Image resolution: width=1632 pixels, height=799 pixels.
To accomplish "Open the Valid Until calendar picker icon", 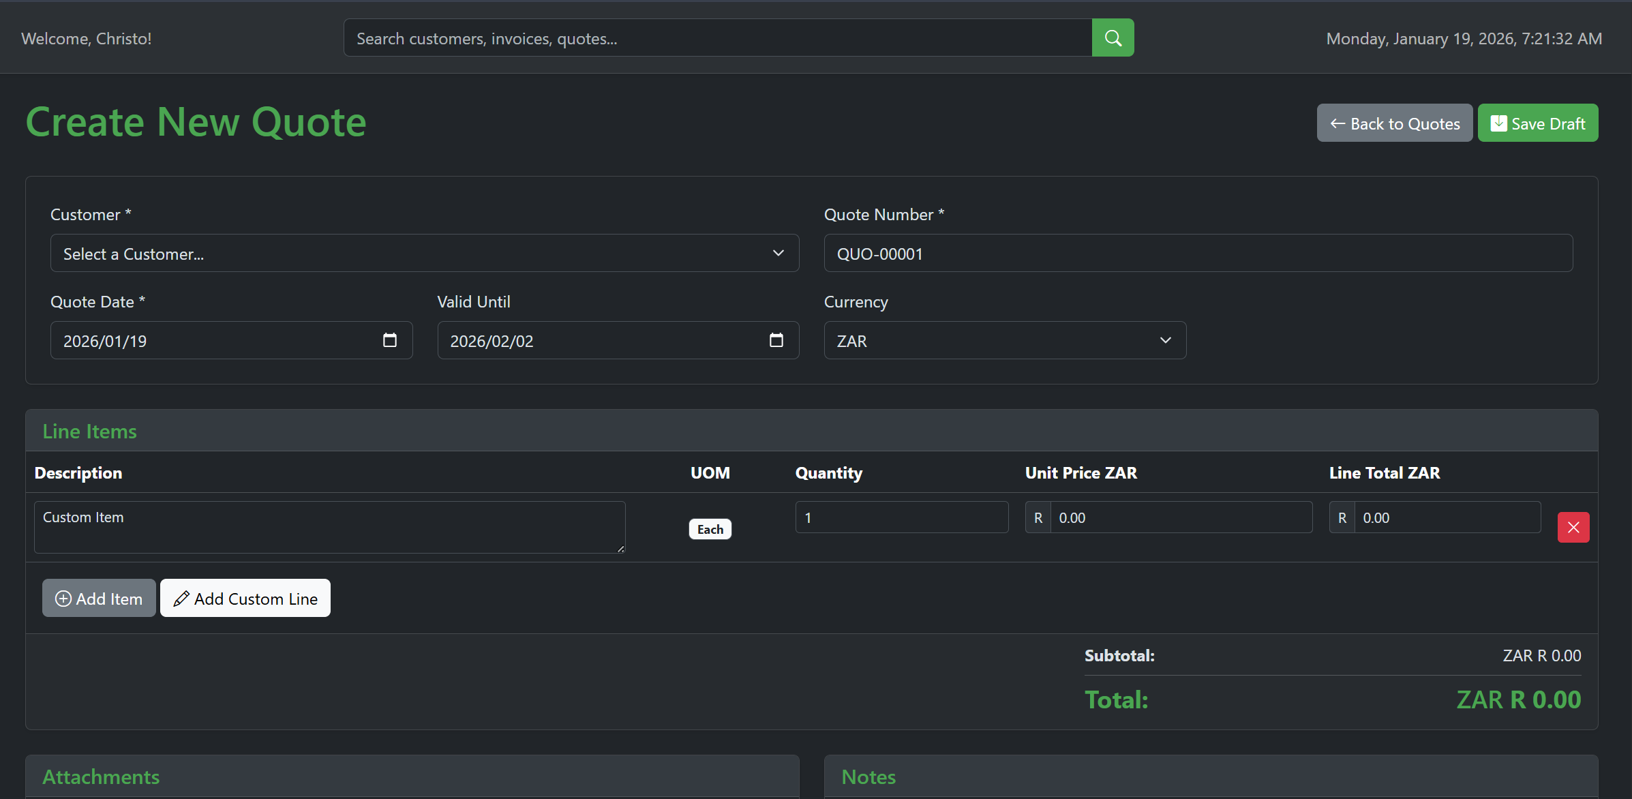I will pyautogui.click(x=776, y=340).
